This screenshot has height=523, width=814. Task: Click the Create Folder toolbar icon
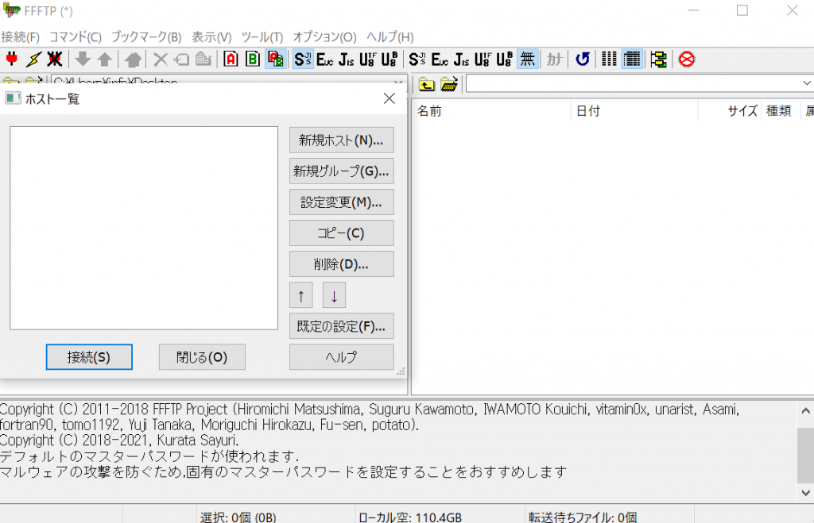[203, 59]
